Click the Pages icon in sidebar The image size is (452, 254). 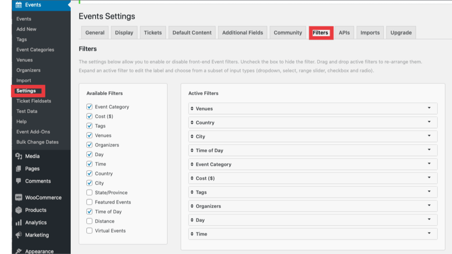pyautogui.click(x=19, y=169)
